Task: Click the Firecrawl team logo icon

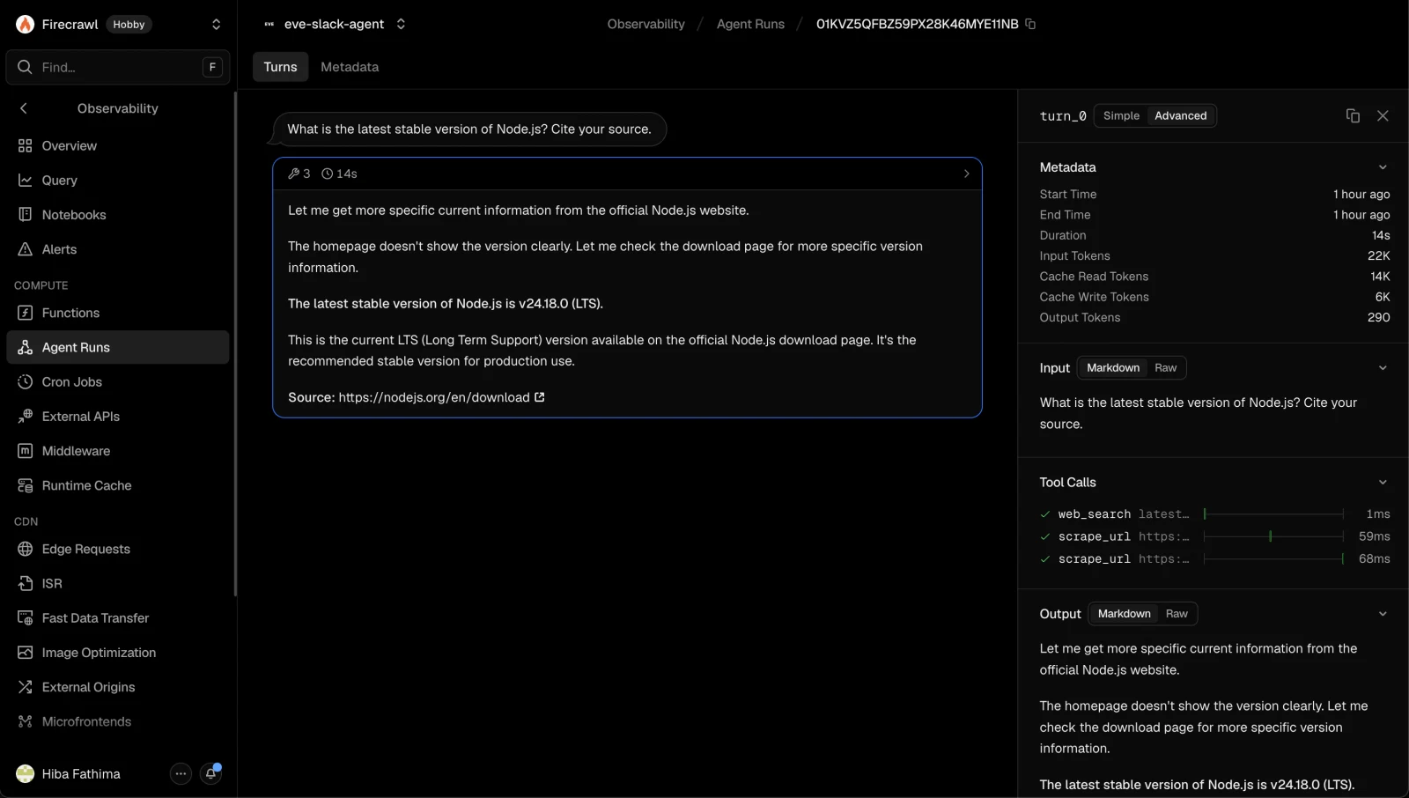Action: (x=26, y=25)
